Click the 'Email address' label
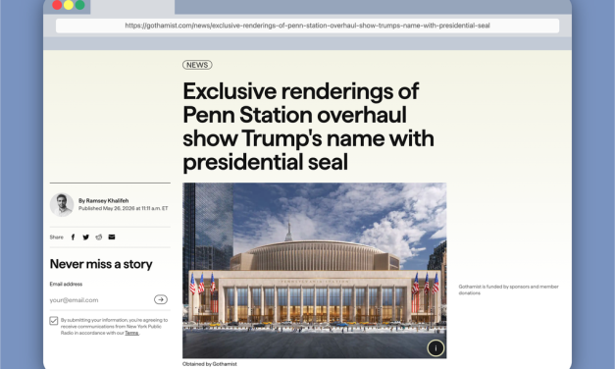615x369 pixels. tap(66, 284)
